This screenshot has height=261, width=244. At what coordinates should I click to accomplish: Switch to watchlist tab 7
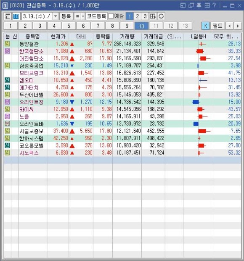point(98,26)
